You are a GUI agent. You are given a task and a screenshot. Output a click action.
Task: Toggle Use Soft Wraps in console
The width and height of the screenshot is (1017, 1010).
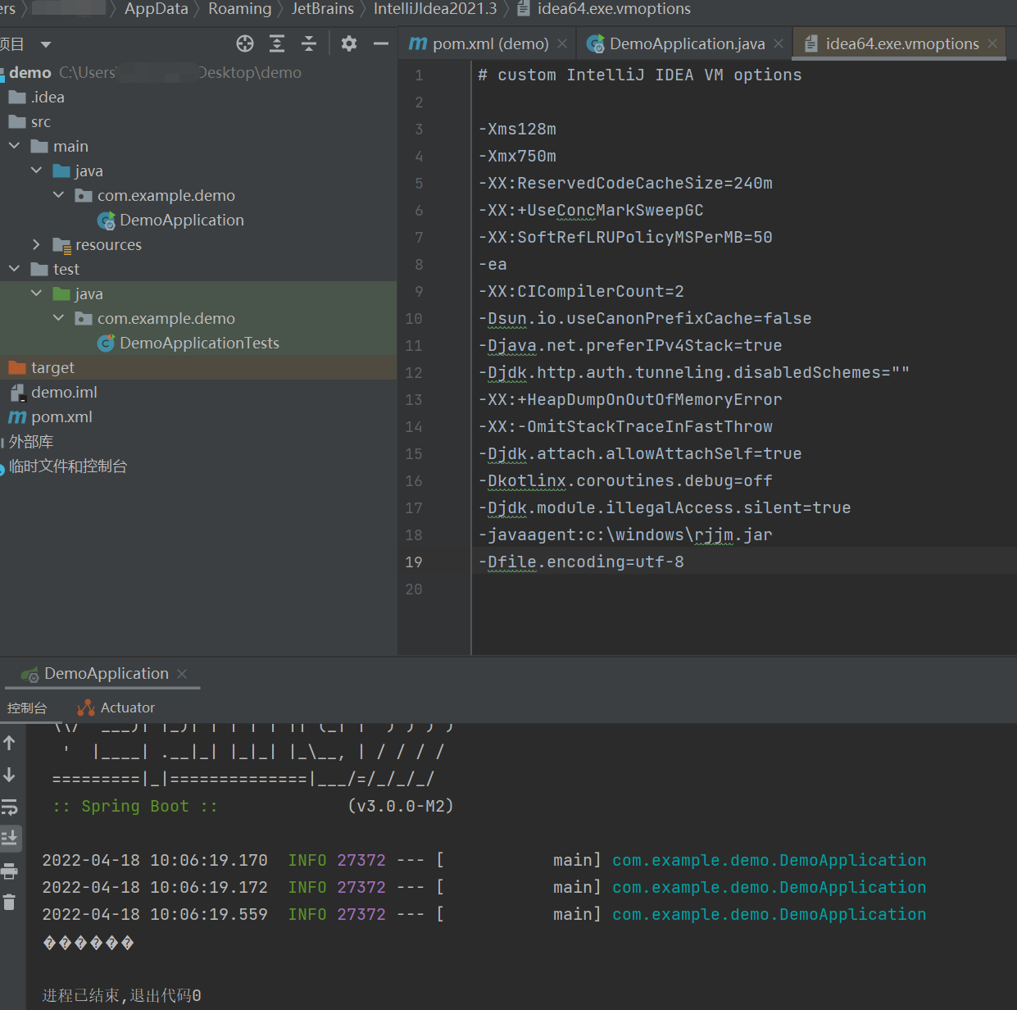(11, 807)
